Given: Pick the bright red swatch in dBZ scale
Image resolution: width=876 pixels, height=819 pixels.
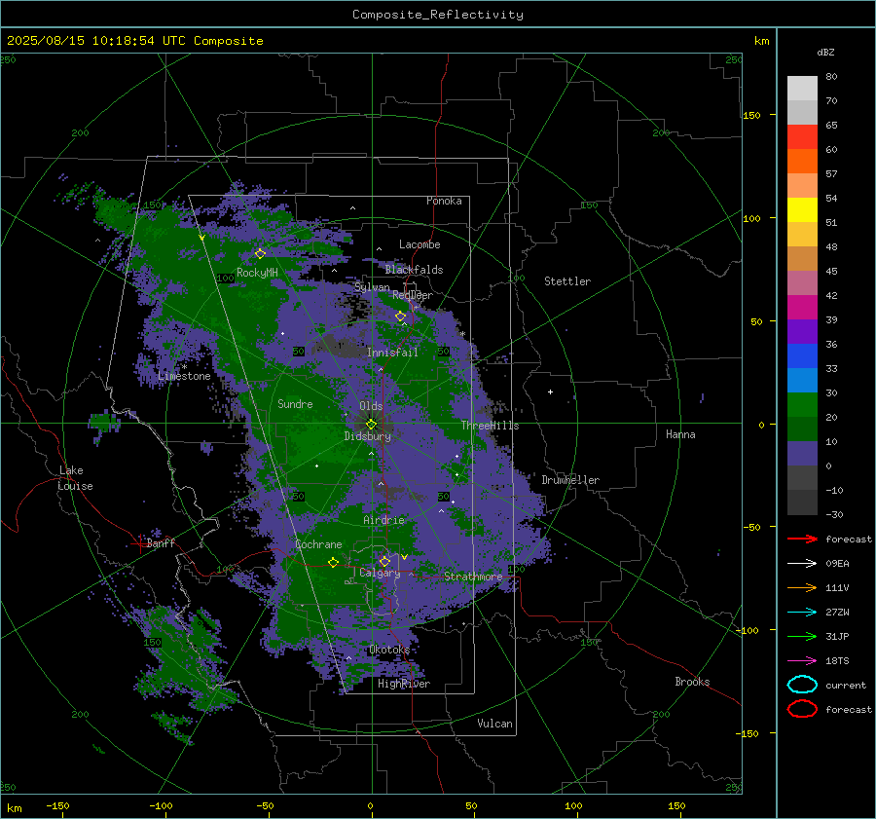Looking at the screenshot, I should click(x=802, y=137).
